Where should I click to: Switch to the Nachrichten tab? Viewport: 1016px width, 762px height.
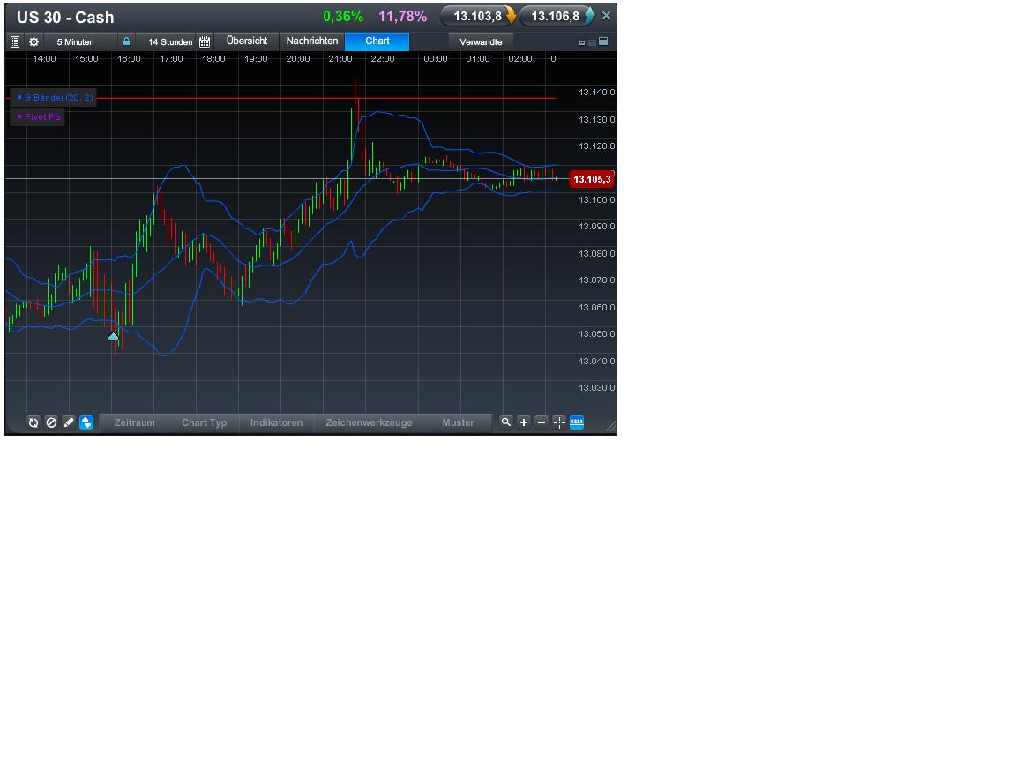310,41
